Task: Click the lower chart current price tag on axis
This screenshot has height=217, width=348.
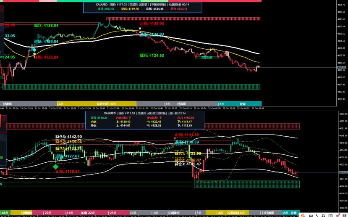Action: [x=343, y=172]
